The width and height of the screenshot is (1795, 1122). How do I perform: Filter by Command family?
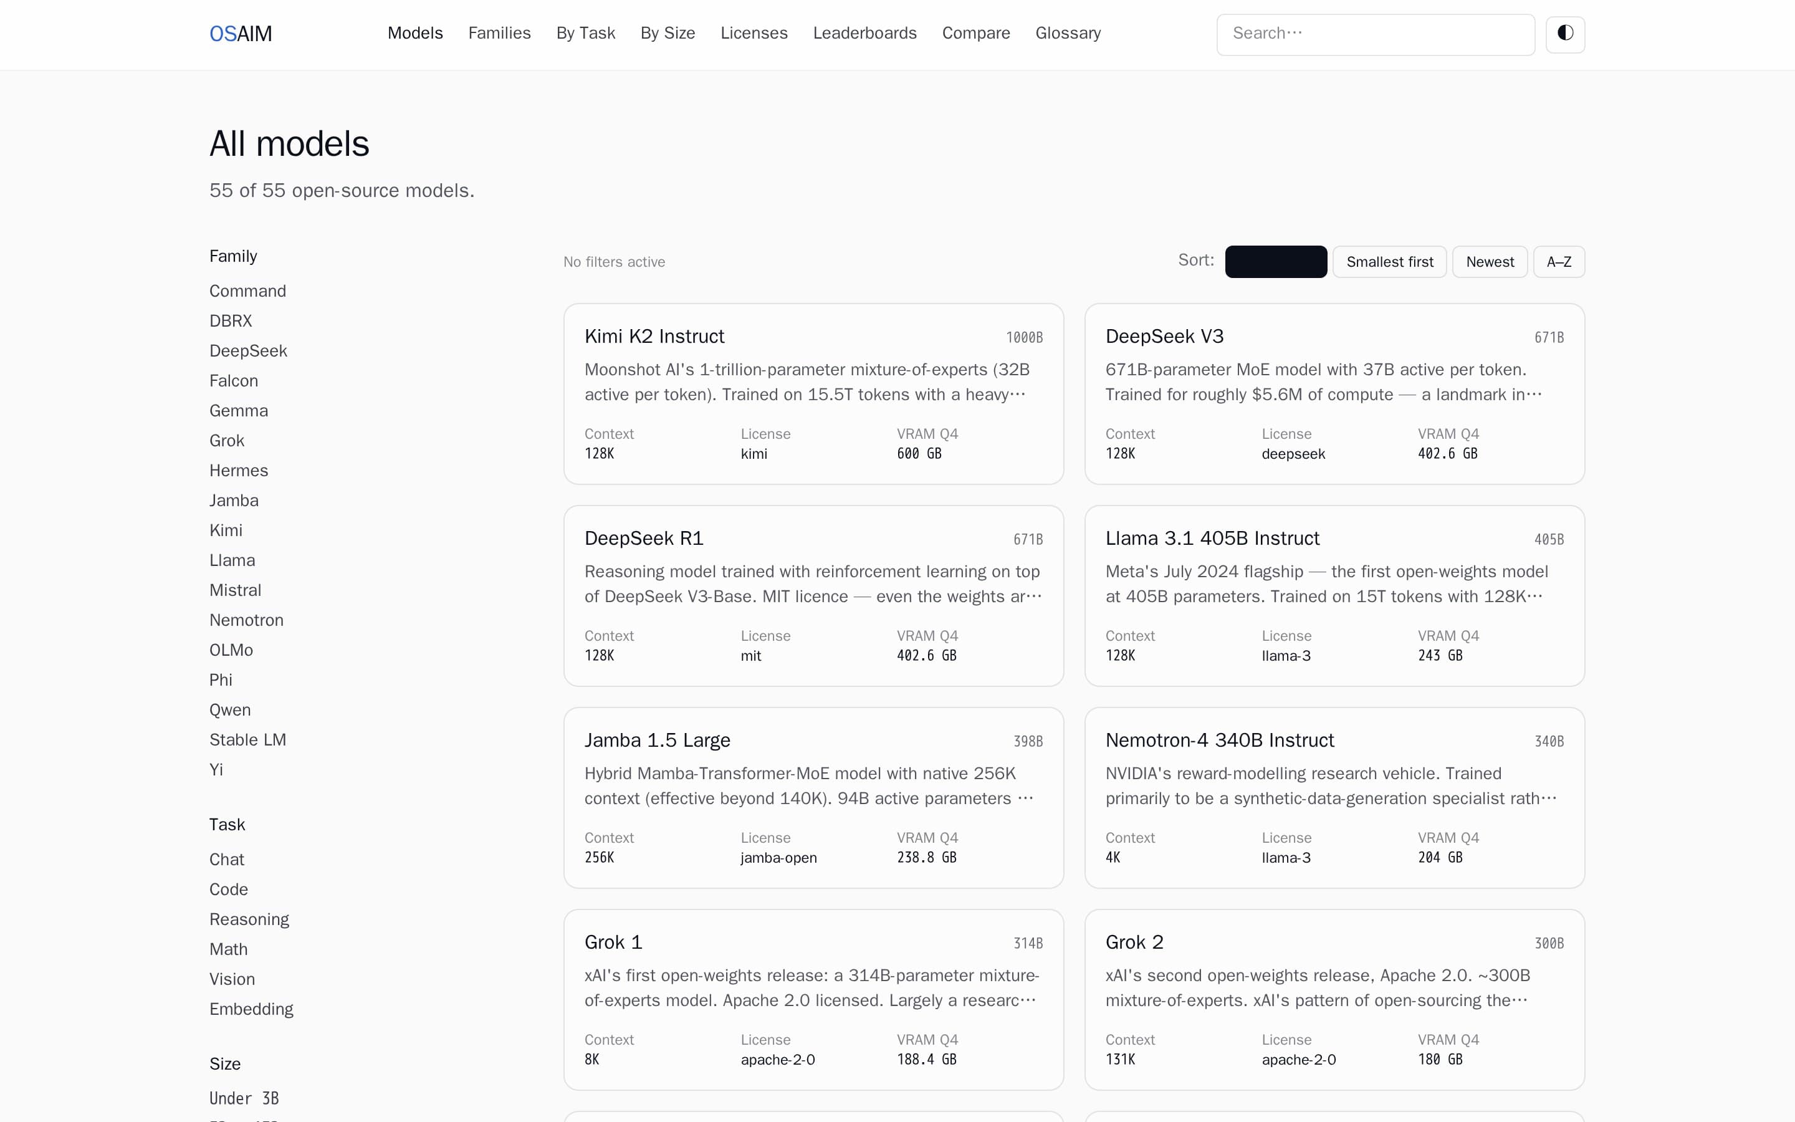click(247, 291)
